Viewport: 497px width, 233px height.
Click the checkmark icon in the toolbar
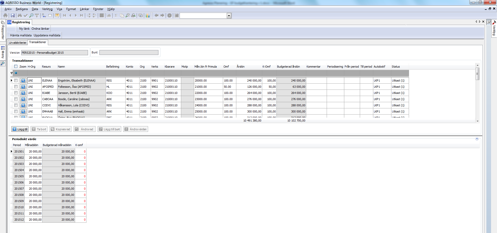click(25, 15)
